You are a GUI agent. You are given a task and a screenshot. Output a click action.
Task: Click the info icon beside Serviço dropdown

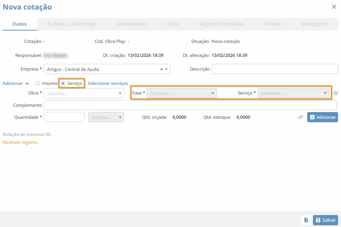coord(335,93)
